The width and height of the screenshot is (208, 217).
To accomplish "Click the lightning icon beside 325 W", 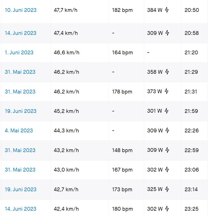I will (x=167, y=189).
